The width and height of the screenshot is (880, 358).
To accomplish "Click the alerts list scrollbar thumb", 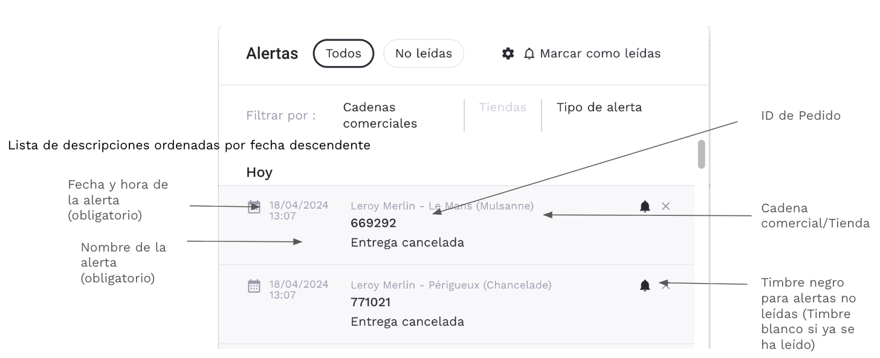I will coord(701,154).
